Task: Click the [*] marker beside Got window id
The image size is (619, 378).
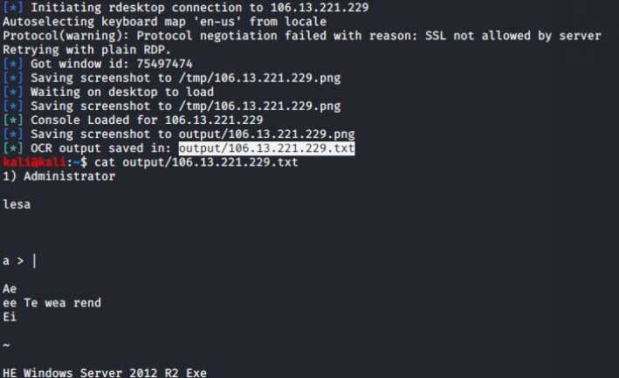Action: click(x=12, y=64)
